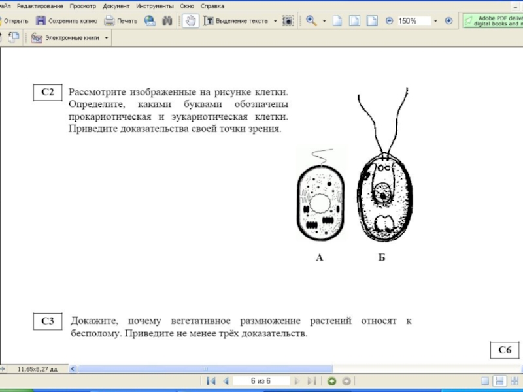Select the Hand tool
This screenshot has width=523, height=392.
190,21
